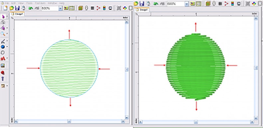Choose the red lettering text tool
This screenshot has width=263, height=128.
point(3,59)
